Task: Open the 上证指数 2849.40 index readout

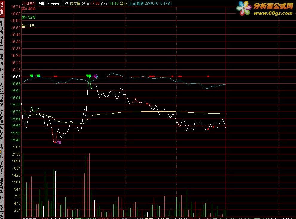Action: (x=150, y=4)
